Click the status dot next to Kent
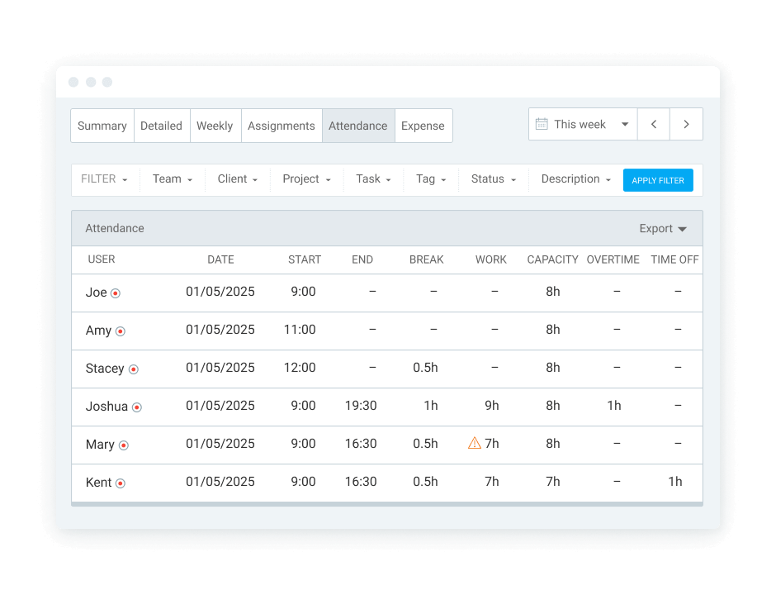This screenshot has height=595, width=776. click(x=120, y=483)
